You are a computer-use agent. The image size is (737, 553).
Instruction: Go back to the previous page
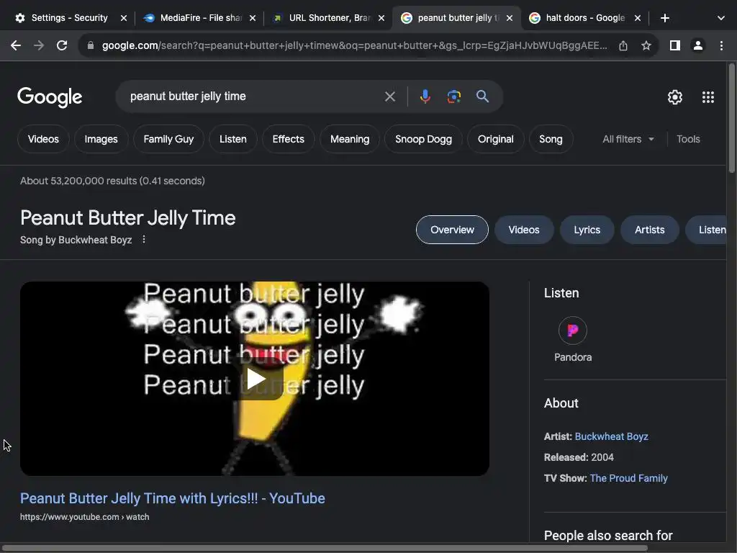pyautogui.click(x=16, y=45)
